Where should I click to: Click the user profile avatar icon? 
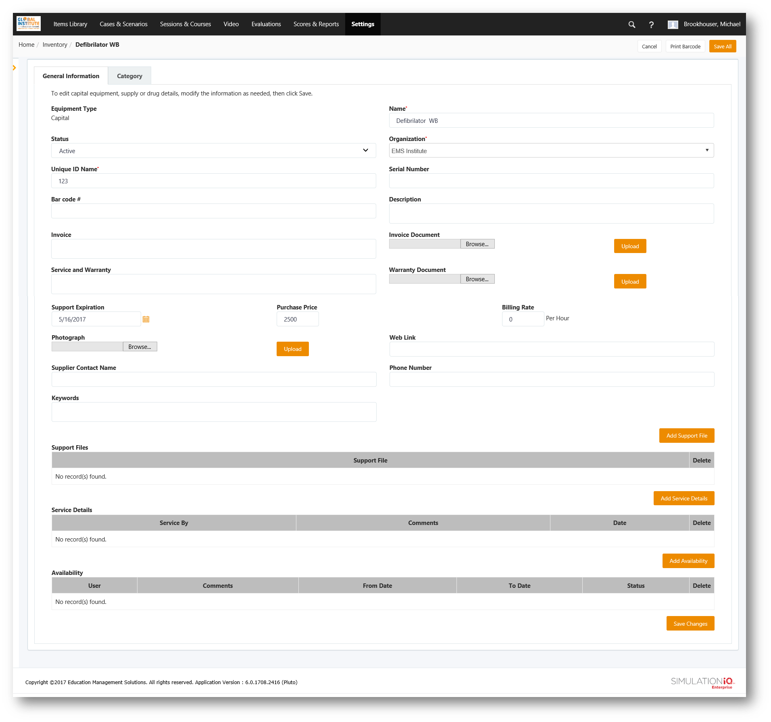pos(673,25)
